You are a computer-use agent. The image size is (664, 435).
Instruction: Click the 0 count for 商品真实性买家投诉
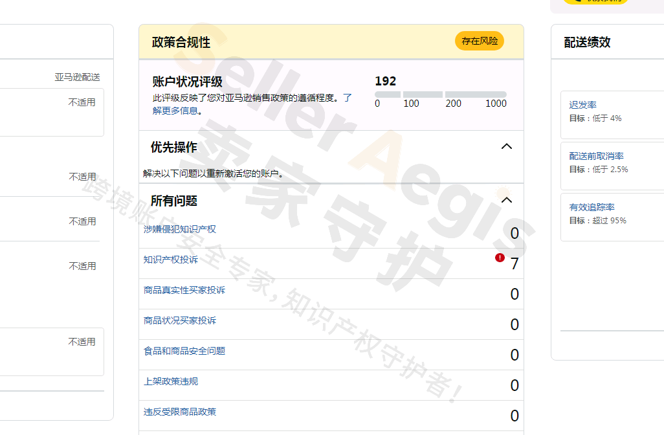click(515, 295)
